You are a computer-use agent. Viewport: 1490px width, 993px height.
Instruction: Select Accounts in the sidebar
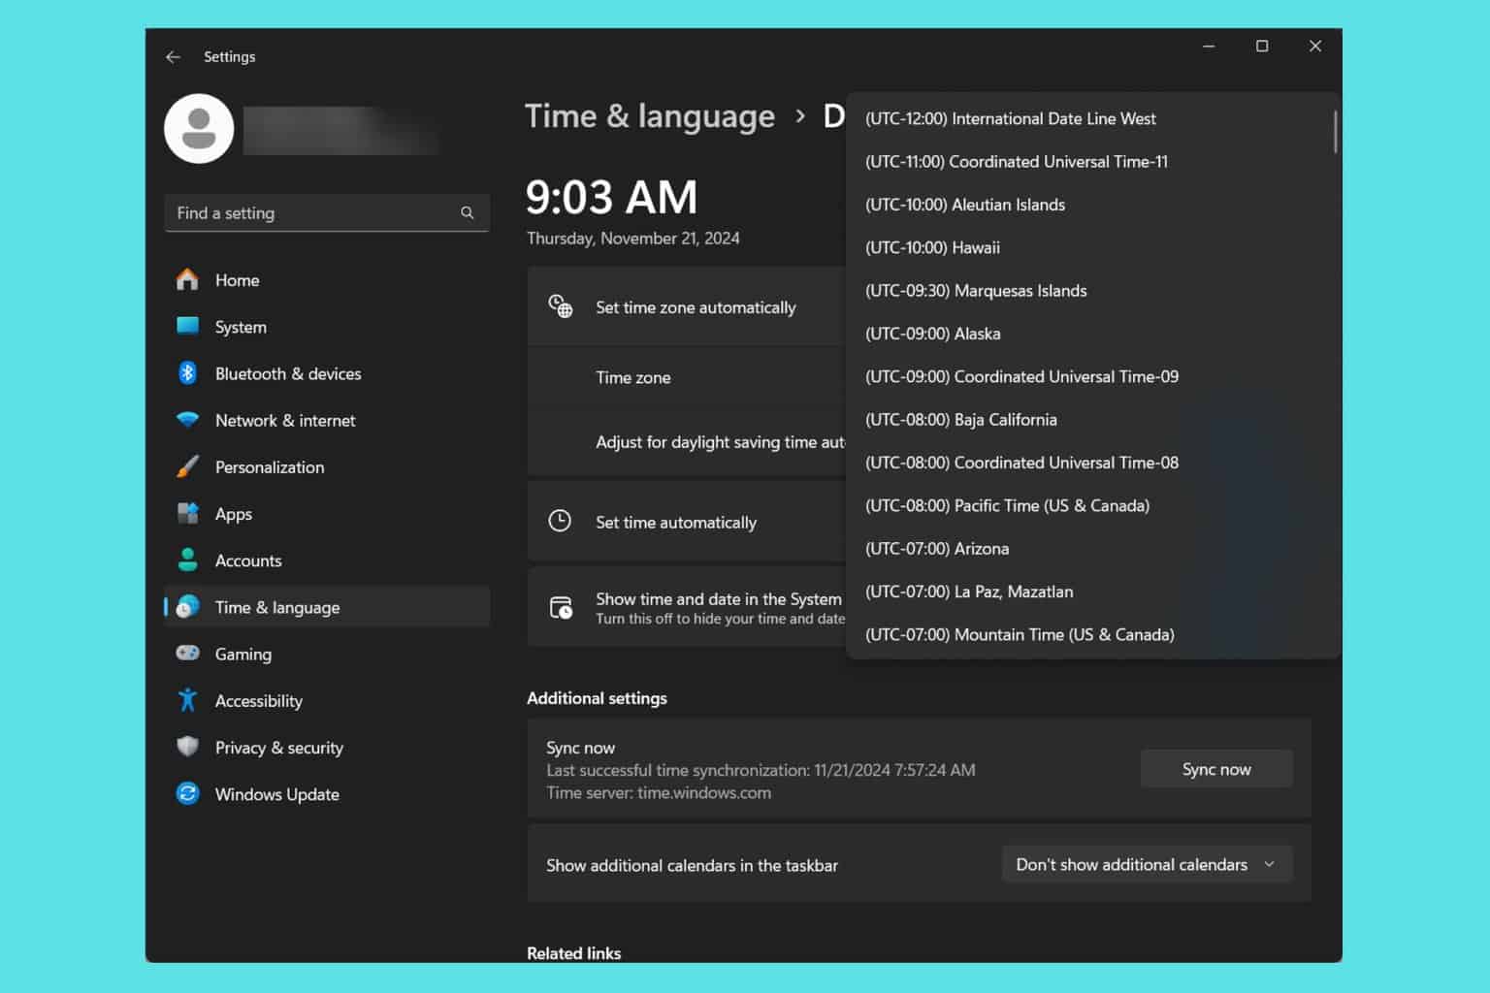click(327, 560)
